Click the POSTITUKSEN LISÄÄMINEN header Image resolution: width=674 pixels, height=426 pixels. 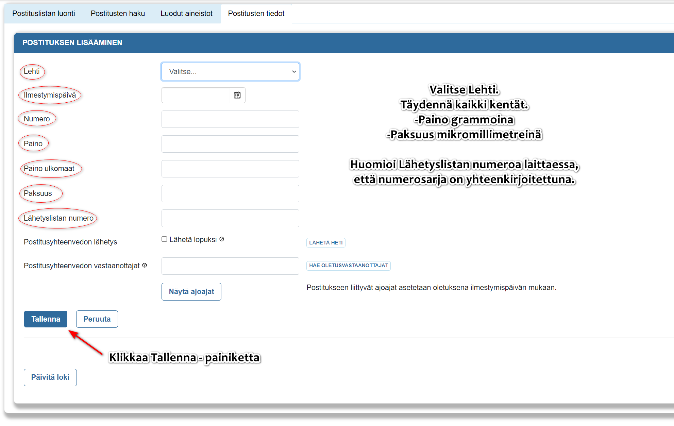coord(72,42)
